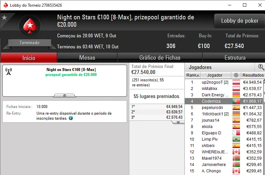
Task: Click the broadcast antenna icon
Action: coord(9,71)
